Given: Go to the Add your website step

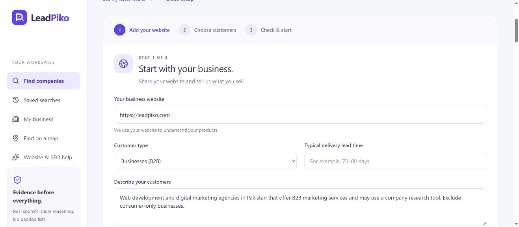Looking at the screenshot, I should (142, 30).
